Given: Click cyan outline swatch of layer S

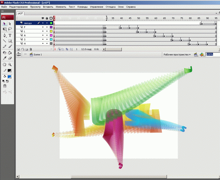Looking at the screenshot, I should [x=51, y=39].
